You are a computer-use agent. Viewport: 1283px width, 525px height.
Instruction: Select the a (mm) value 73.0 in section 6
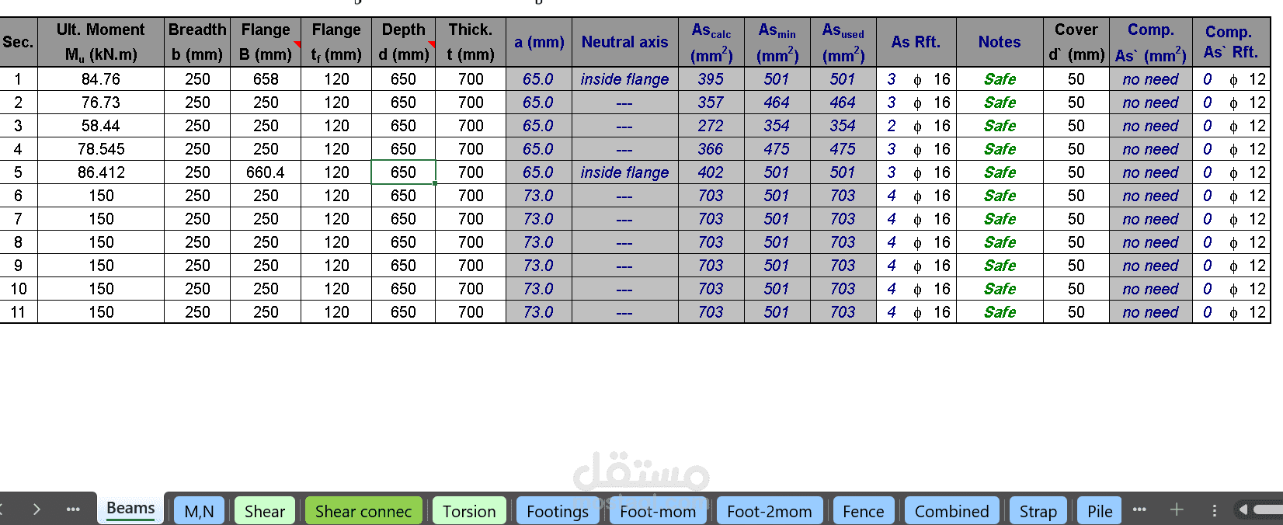[538, 196]
